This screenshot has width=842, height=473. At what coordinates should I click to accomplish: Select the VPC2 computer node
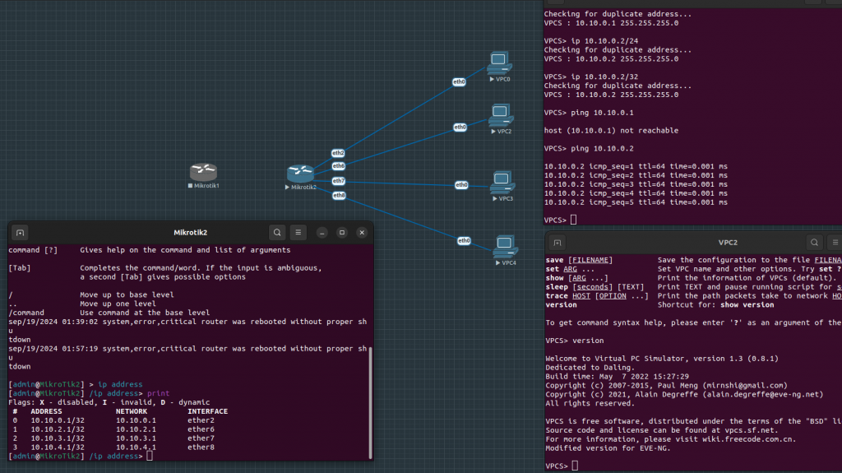[501, 115]
